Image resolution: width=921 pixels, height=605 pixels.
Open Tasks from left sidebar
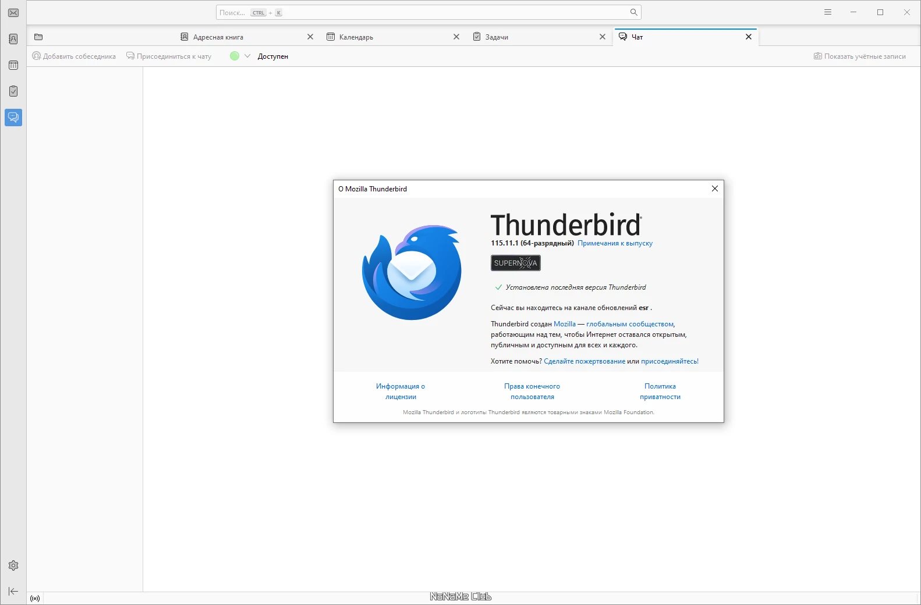(13, 91)
